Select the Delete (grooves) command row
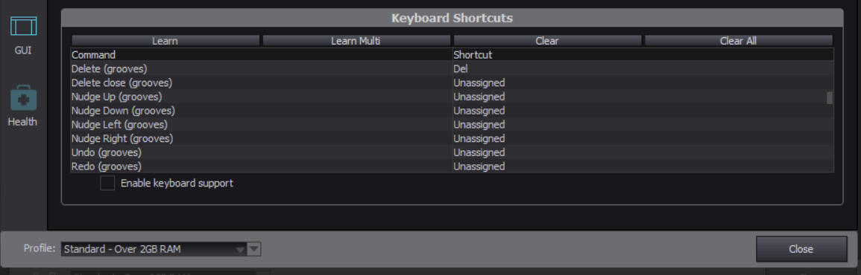This screenshot has height=275, width=861. (448, 69)
